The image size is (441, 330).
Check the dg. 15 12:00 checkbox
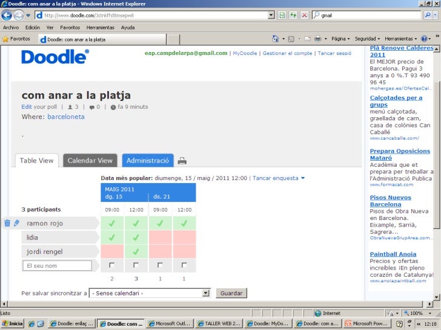click(136, 265)
